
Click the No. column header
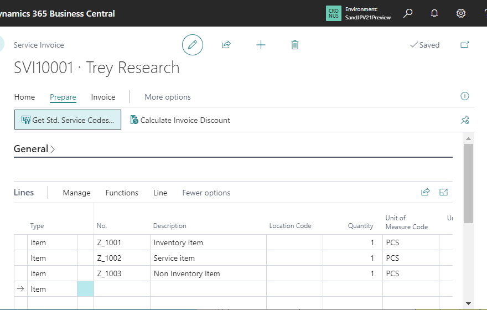[x=102, y=226]
